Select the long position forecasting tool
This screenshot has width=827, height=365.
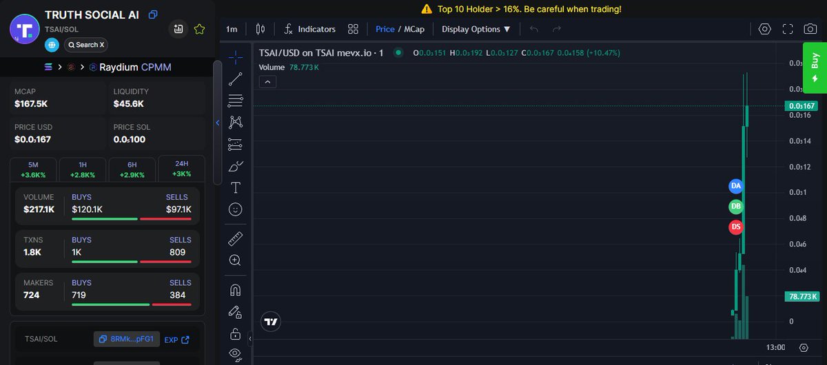pyautogui.click(x=235, y=144)
